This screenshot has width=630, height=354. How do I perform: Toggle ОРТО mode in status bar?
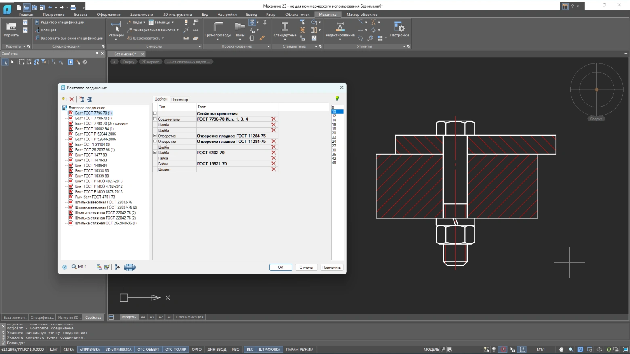[196, 350]
